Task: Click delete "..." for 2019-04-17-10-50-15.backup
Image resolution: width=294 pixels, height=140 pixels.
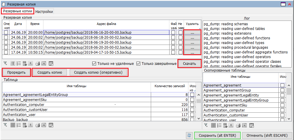Action: pyautogui.click(x=192, y=53)
